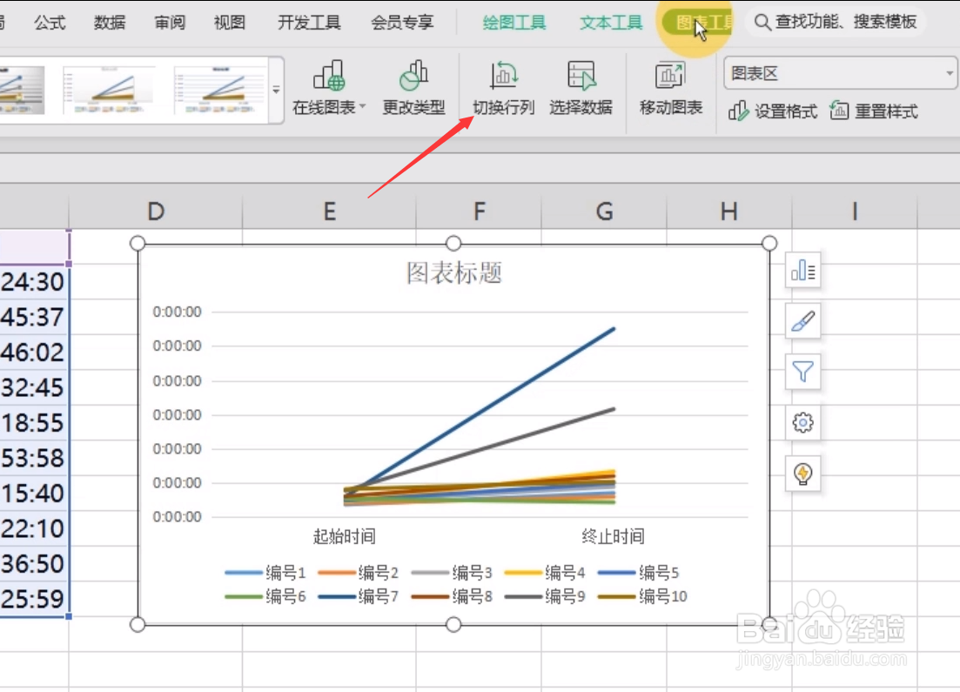The image size is (960, 692).
Task: Click the chart's top-left resize handle
Action: pyautogui.click(x=138, y=243)
